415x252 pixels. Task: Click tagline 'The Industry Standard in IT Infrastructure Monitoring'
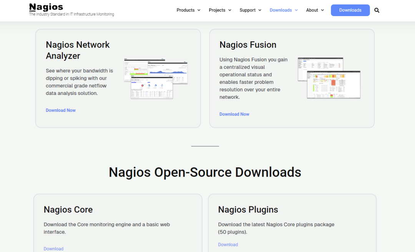click(x=71, y=14)
